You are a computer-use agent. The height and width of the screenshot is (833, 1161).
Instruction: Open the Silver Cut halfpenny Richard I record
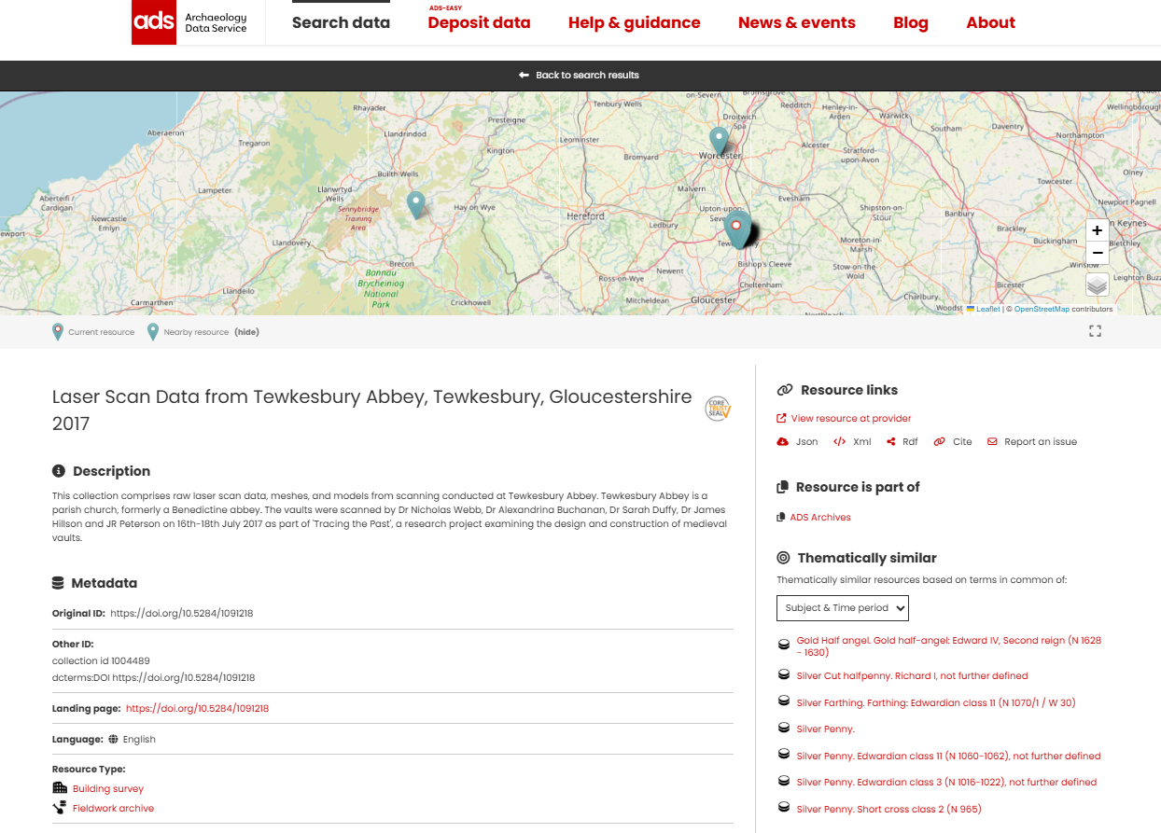pyautogui.click(x=912, y=676)
